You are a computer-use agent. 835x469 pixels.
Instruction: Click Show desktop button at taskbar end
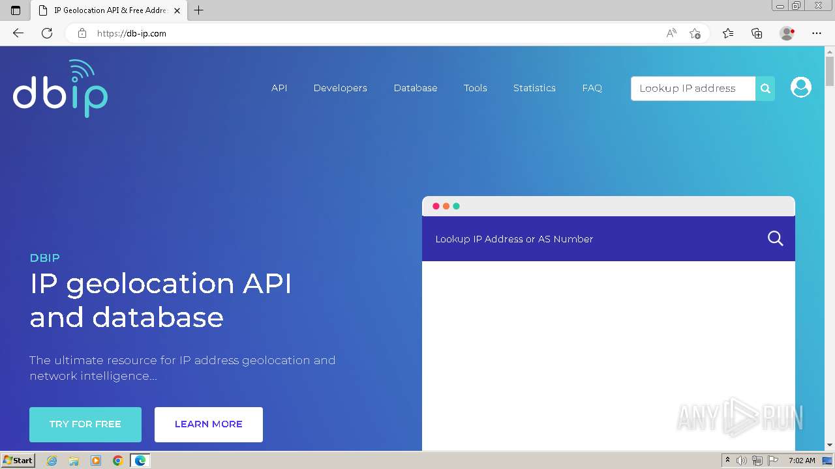click(828, 461)
